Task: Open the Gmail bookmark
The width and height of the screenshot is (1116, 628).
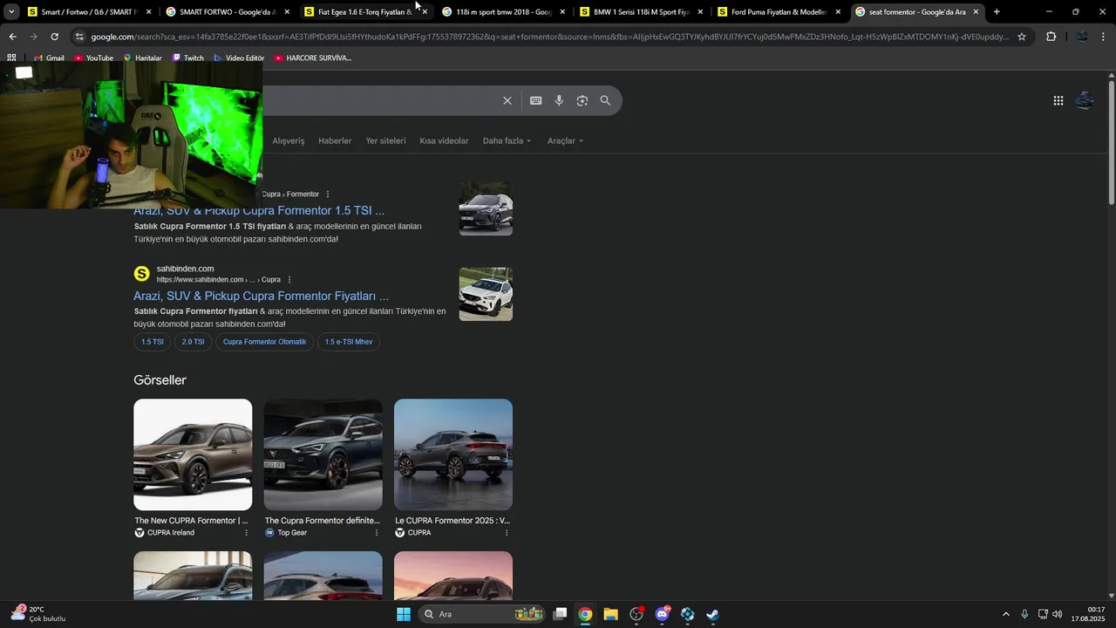Action: [x=49, y=58]
